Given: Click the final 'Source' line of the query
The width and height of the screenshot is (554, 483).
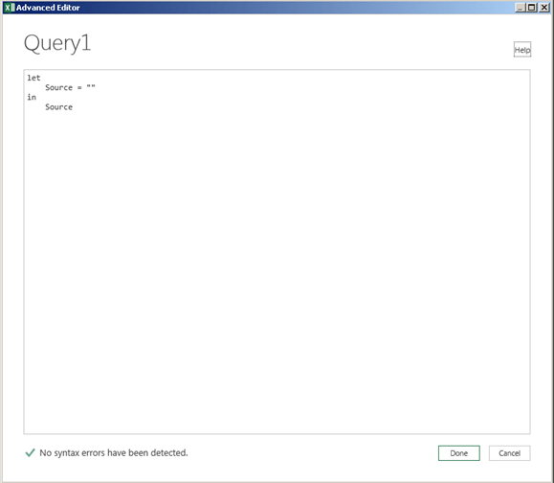Looking at the screenshot, I should (58, 107).
